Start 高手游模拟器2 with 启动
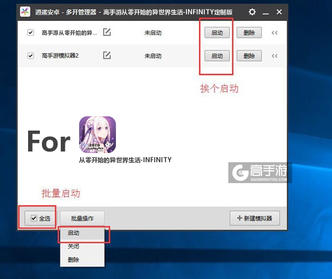The image size is (332, 279). [x=217, y=56]
